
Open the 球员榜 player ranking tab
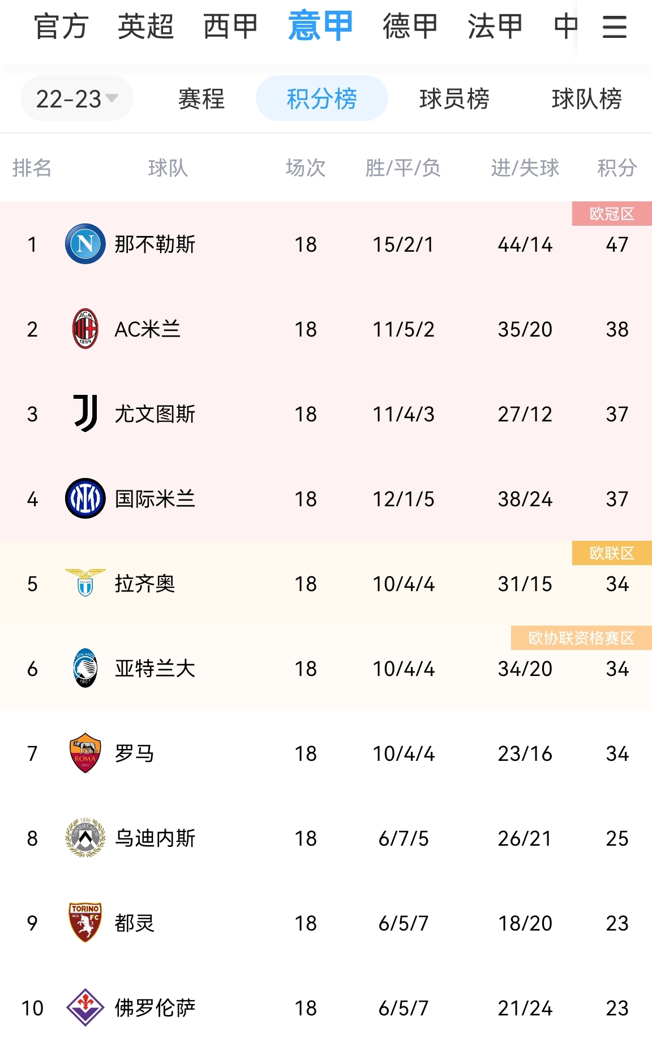[x=454, y=98]
